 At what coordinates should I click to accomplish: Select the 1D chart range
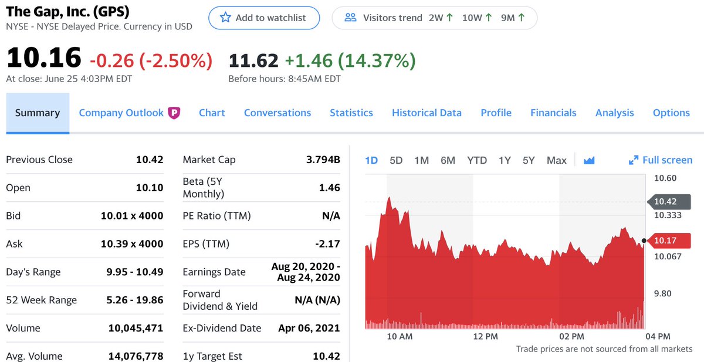pos(371,160)
